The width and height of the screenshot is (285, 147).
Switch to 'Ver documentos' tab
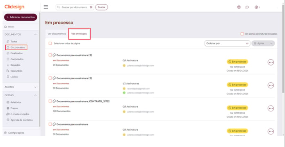coord(57,33)
